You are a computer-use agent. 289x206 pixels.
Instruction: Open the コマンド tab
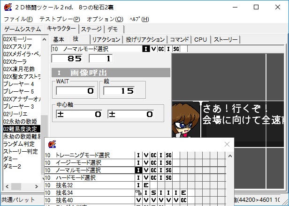pos(180,39)
